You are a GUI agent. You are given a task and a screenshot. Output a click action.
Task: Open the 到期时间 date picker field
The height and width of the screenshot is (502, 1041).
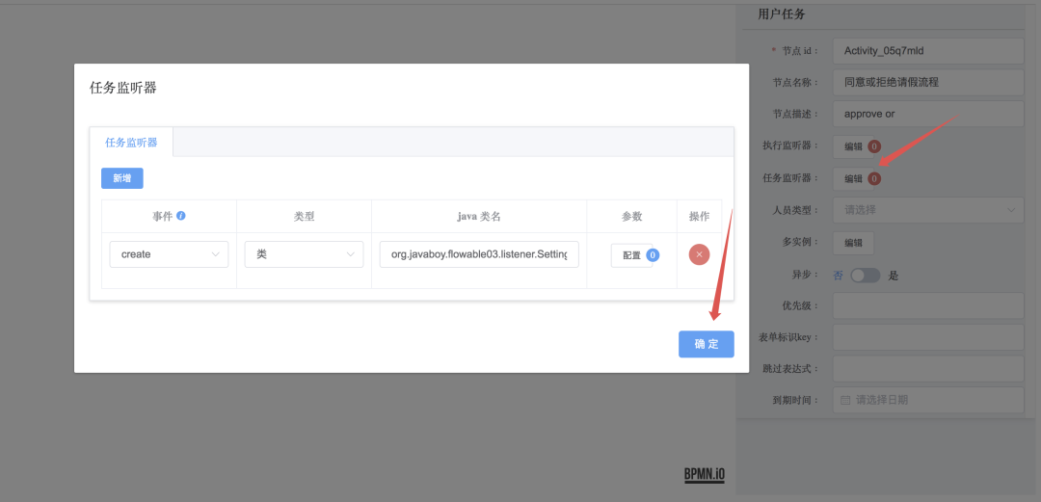(x=928, y=401)
